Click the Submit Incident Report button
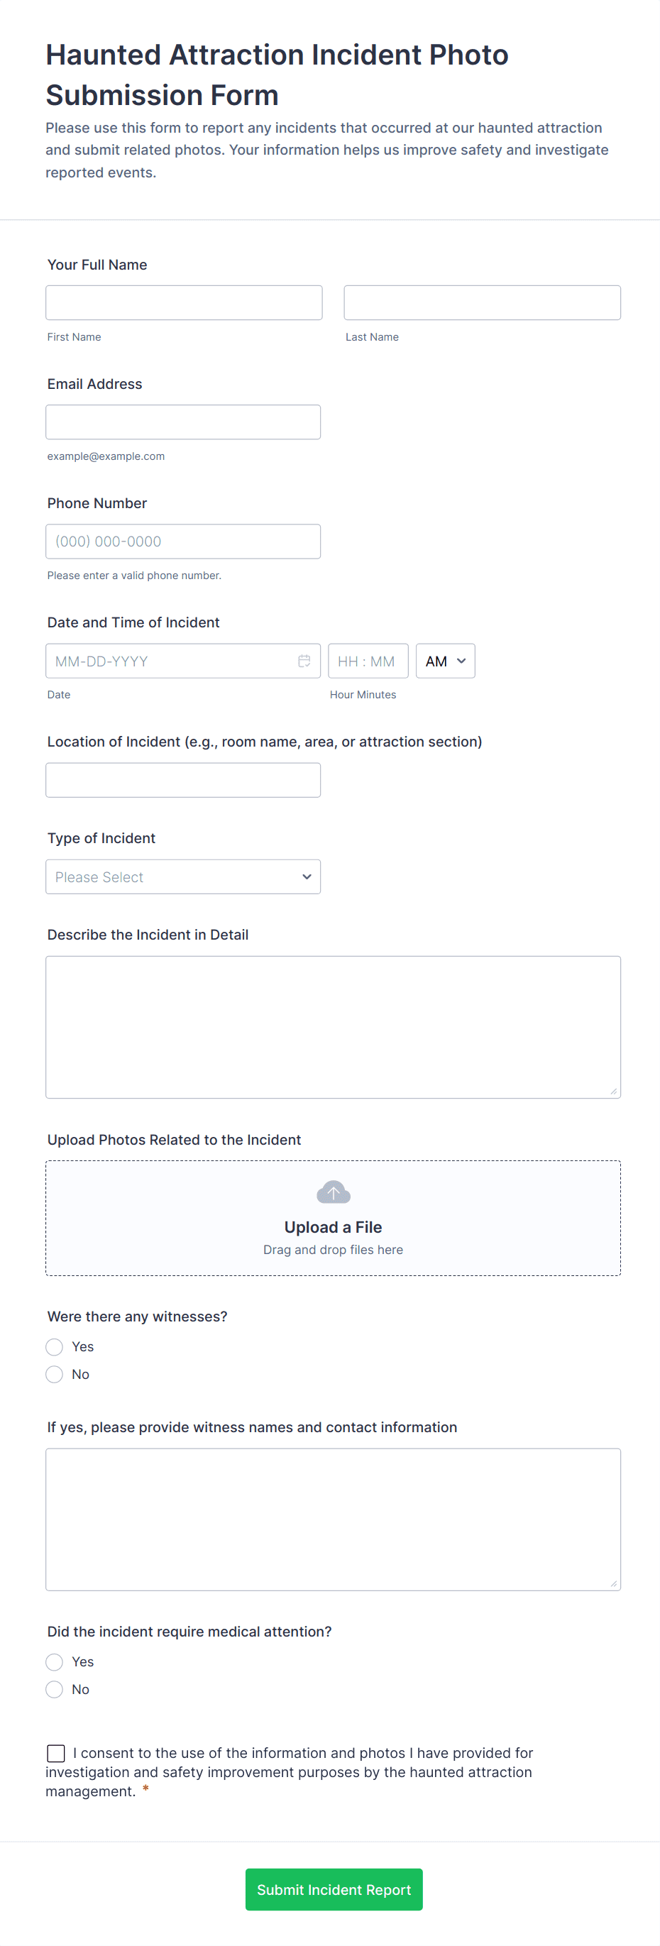The height and width of the screenshot is (1946, 660). point(334,1889)
